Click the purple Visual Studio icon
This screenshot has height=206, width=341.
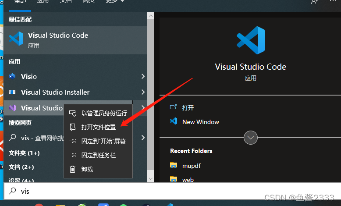coord(12,108)
